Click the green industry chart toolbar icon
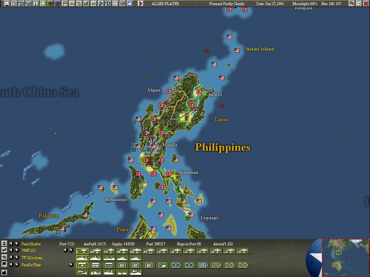This screenshot has width=370, height=277. [86, 4]
